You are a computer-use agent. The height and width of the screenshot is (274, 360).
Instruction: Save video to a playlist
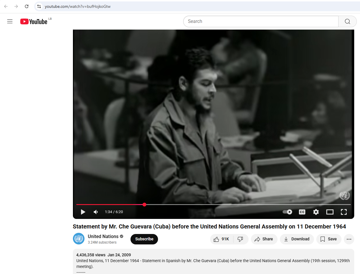click(x=328, y=239)
